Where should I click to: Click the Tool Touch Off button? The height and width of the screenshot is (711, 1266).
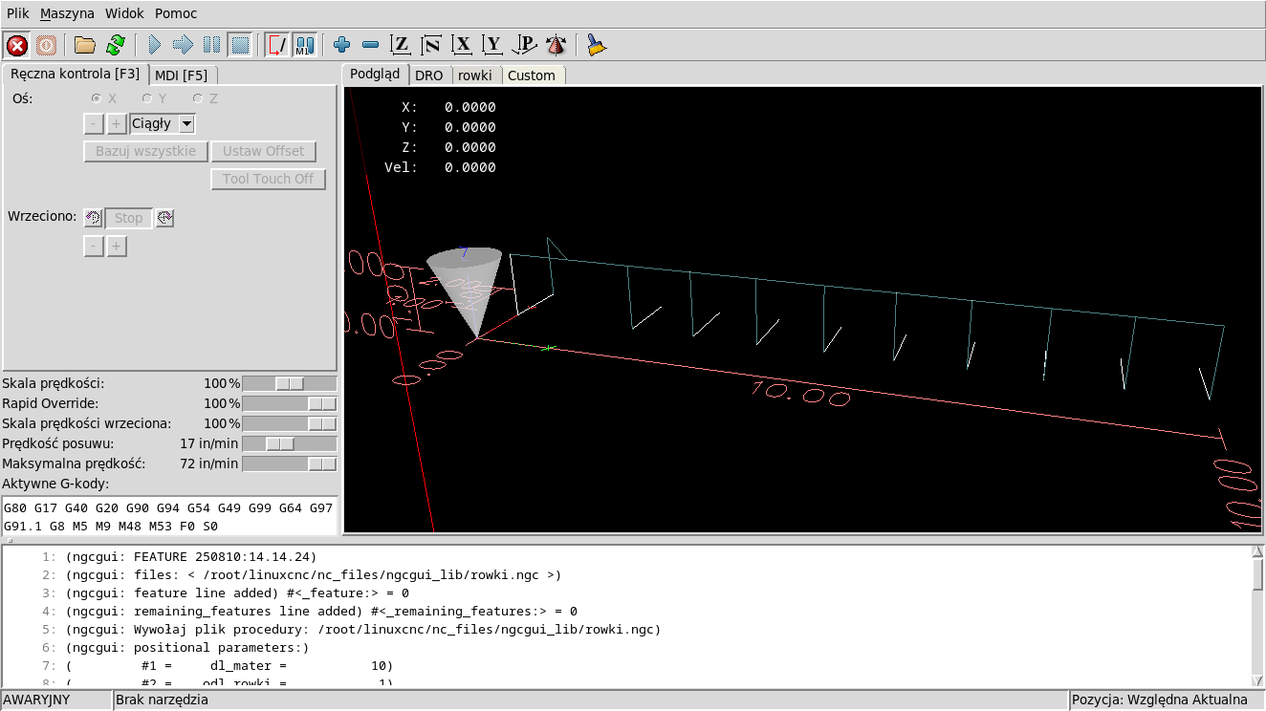tap(268, 179)
